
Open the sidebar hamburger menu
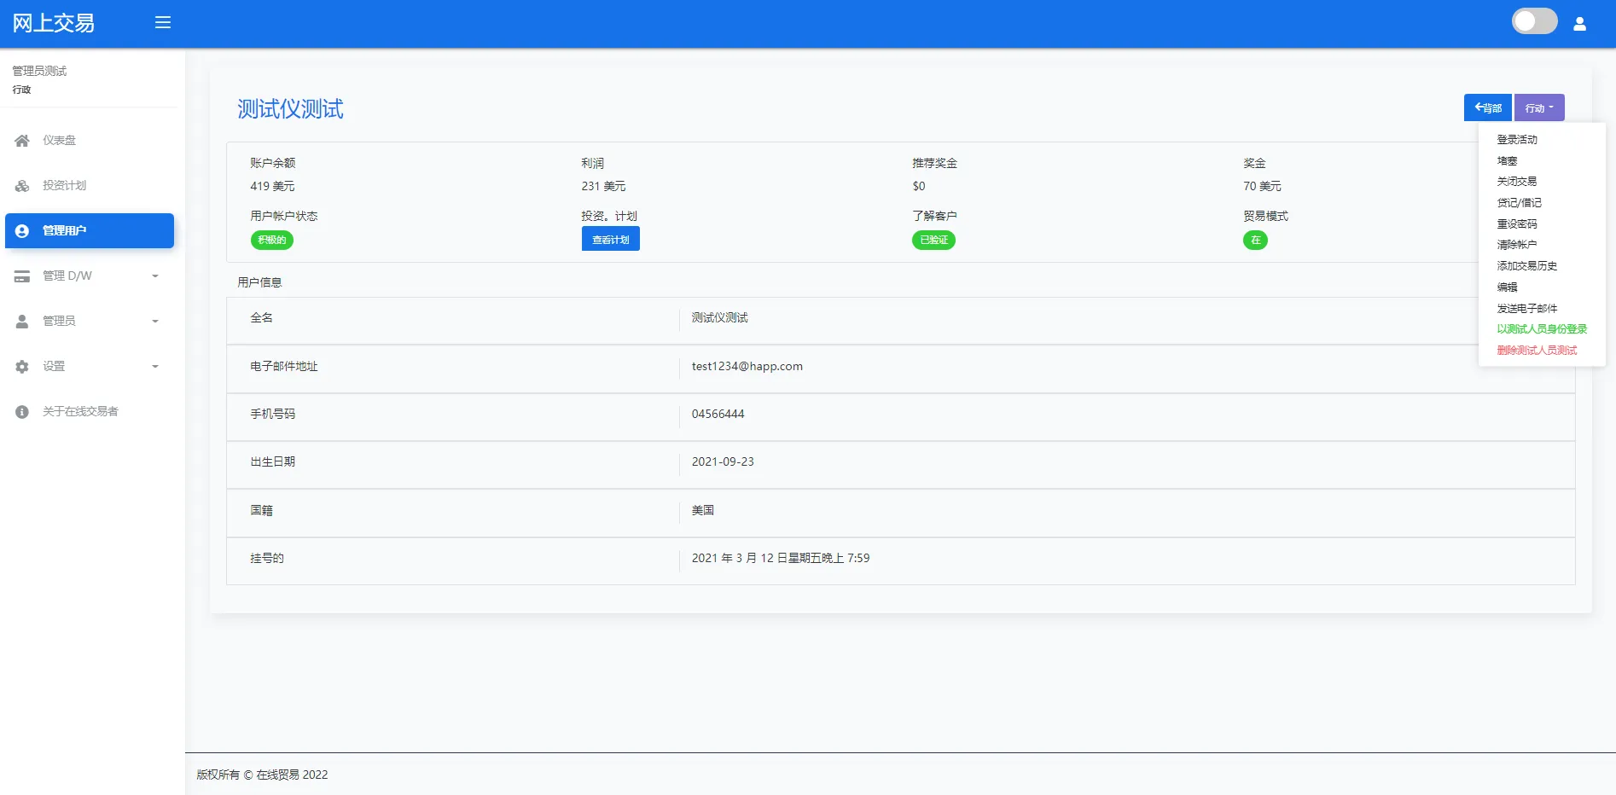point(162,22)
